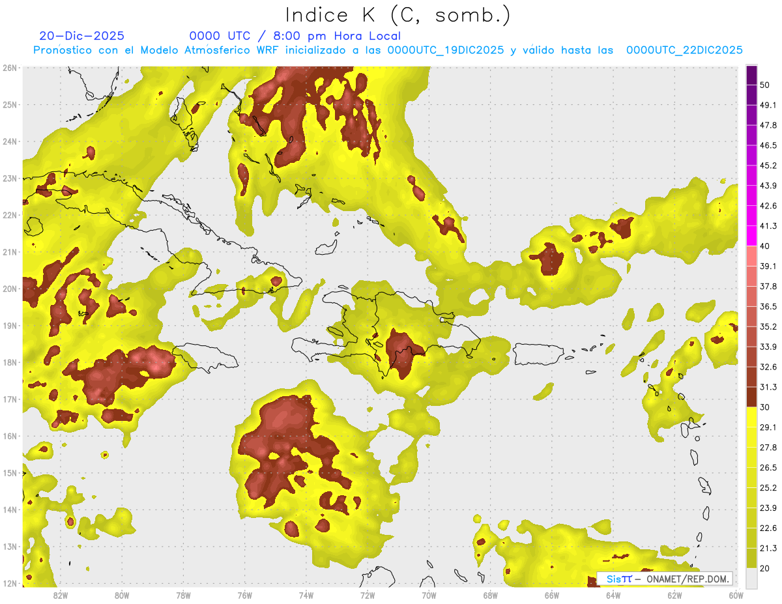Image resolution: width=782 pixels, height=604 pixels.
Task: Click the longitude label '68W'
Action: tap(490, 596)
